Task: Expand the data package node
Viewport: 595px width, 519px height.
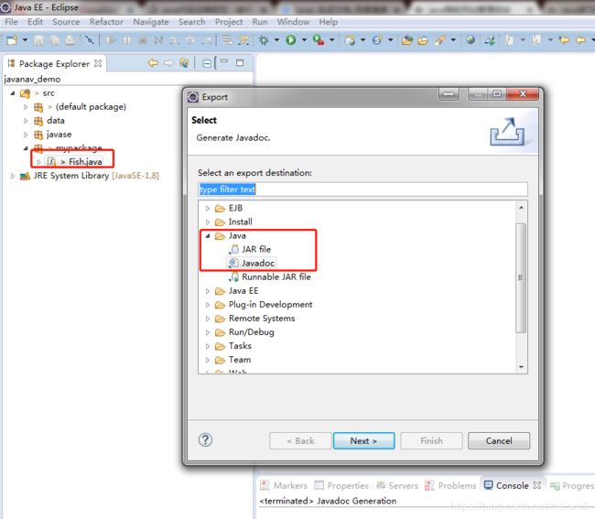Action: point(26,121)
